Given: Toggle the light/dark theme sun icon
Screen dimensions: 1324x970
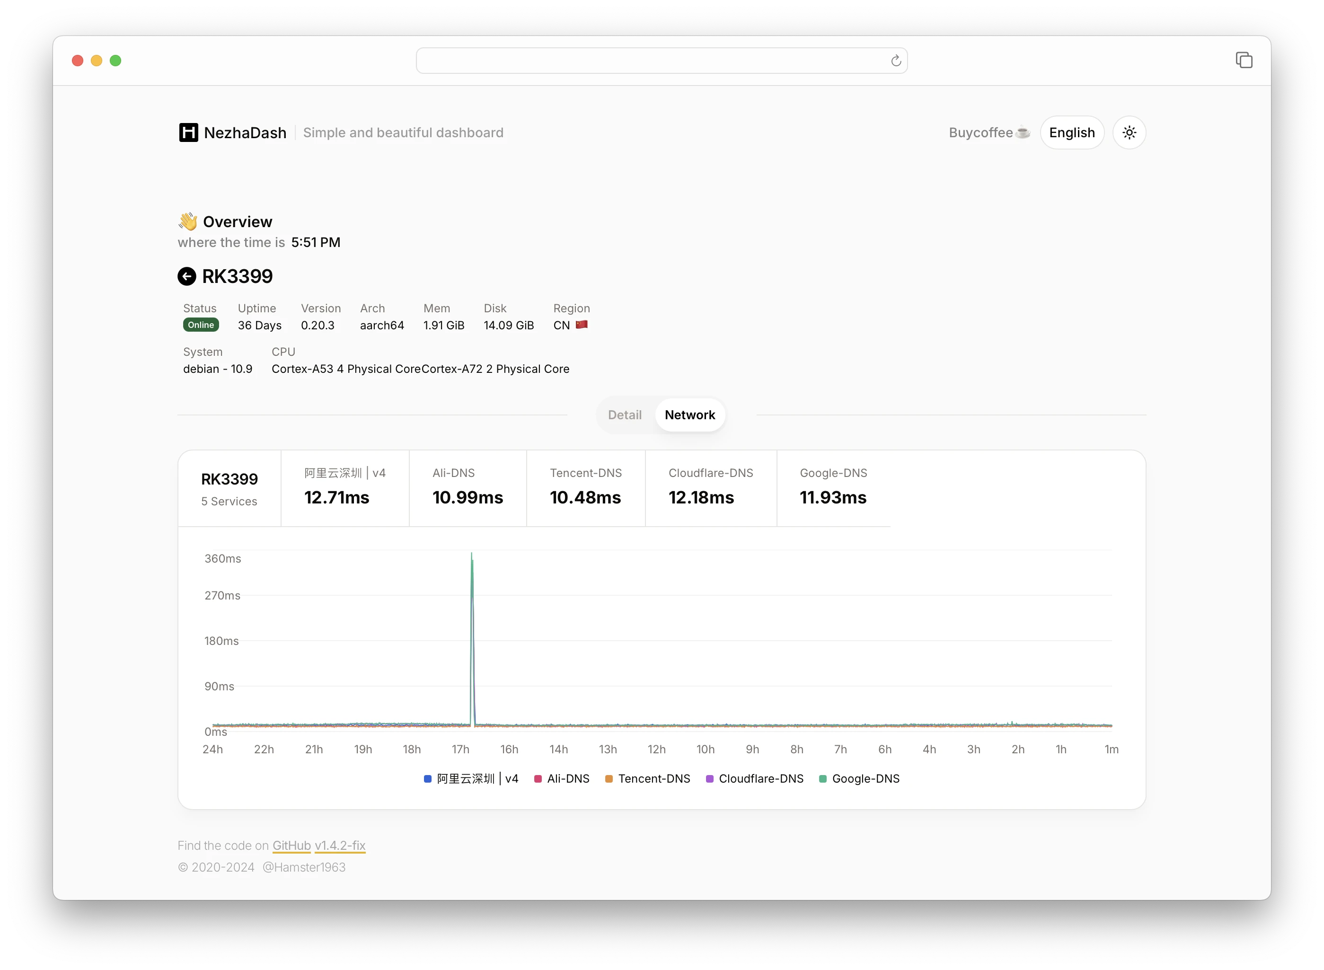Looking at the screenshot, I should [x=1129, y=132].
